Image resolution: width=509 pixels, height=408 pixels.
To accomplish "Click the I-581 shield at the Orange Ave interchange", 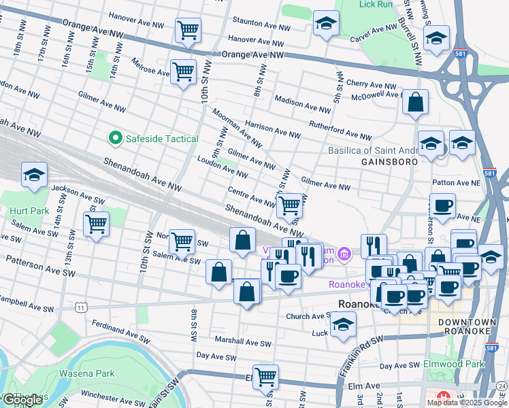I will coord(461,53).
